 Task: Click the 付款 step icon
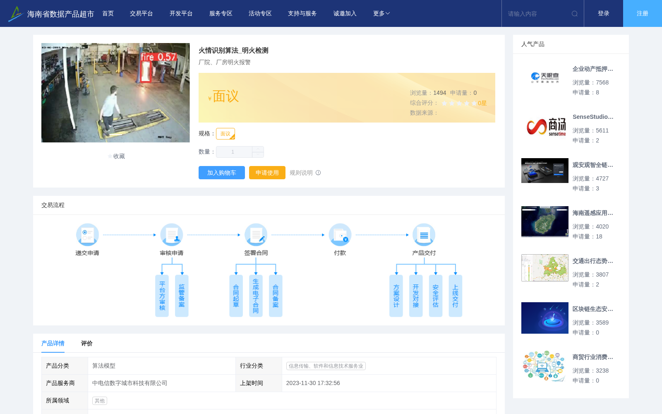[340, 235]
